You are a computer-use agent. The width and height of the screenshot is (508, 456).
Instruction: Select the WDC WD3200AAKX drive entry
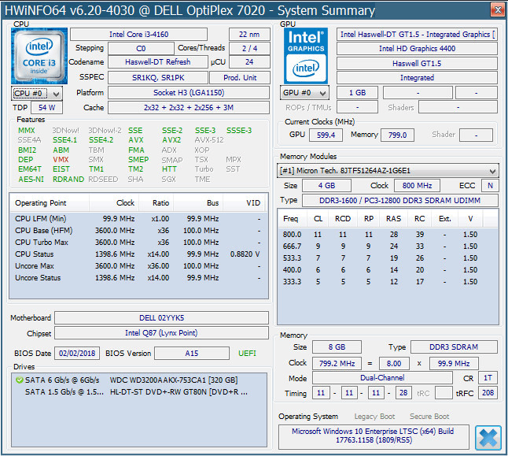(x=138, y=380)
